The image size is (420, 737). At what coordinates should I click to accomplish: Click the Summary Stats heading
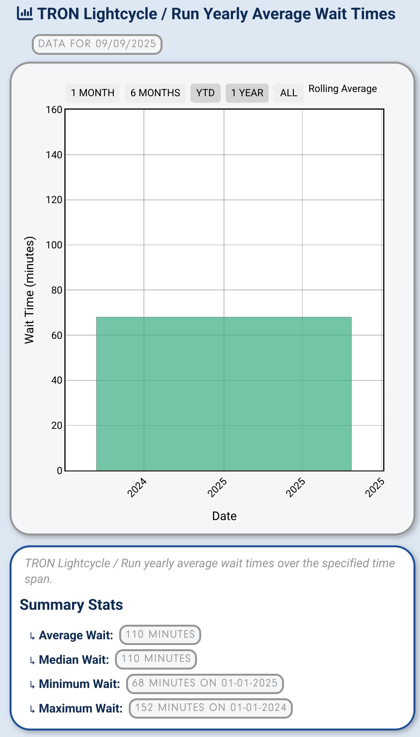71,605
